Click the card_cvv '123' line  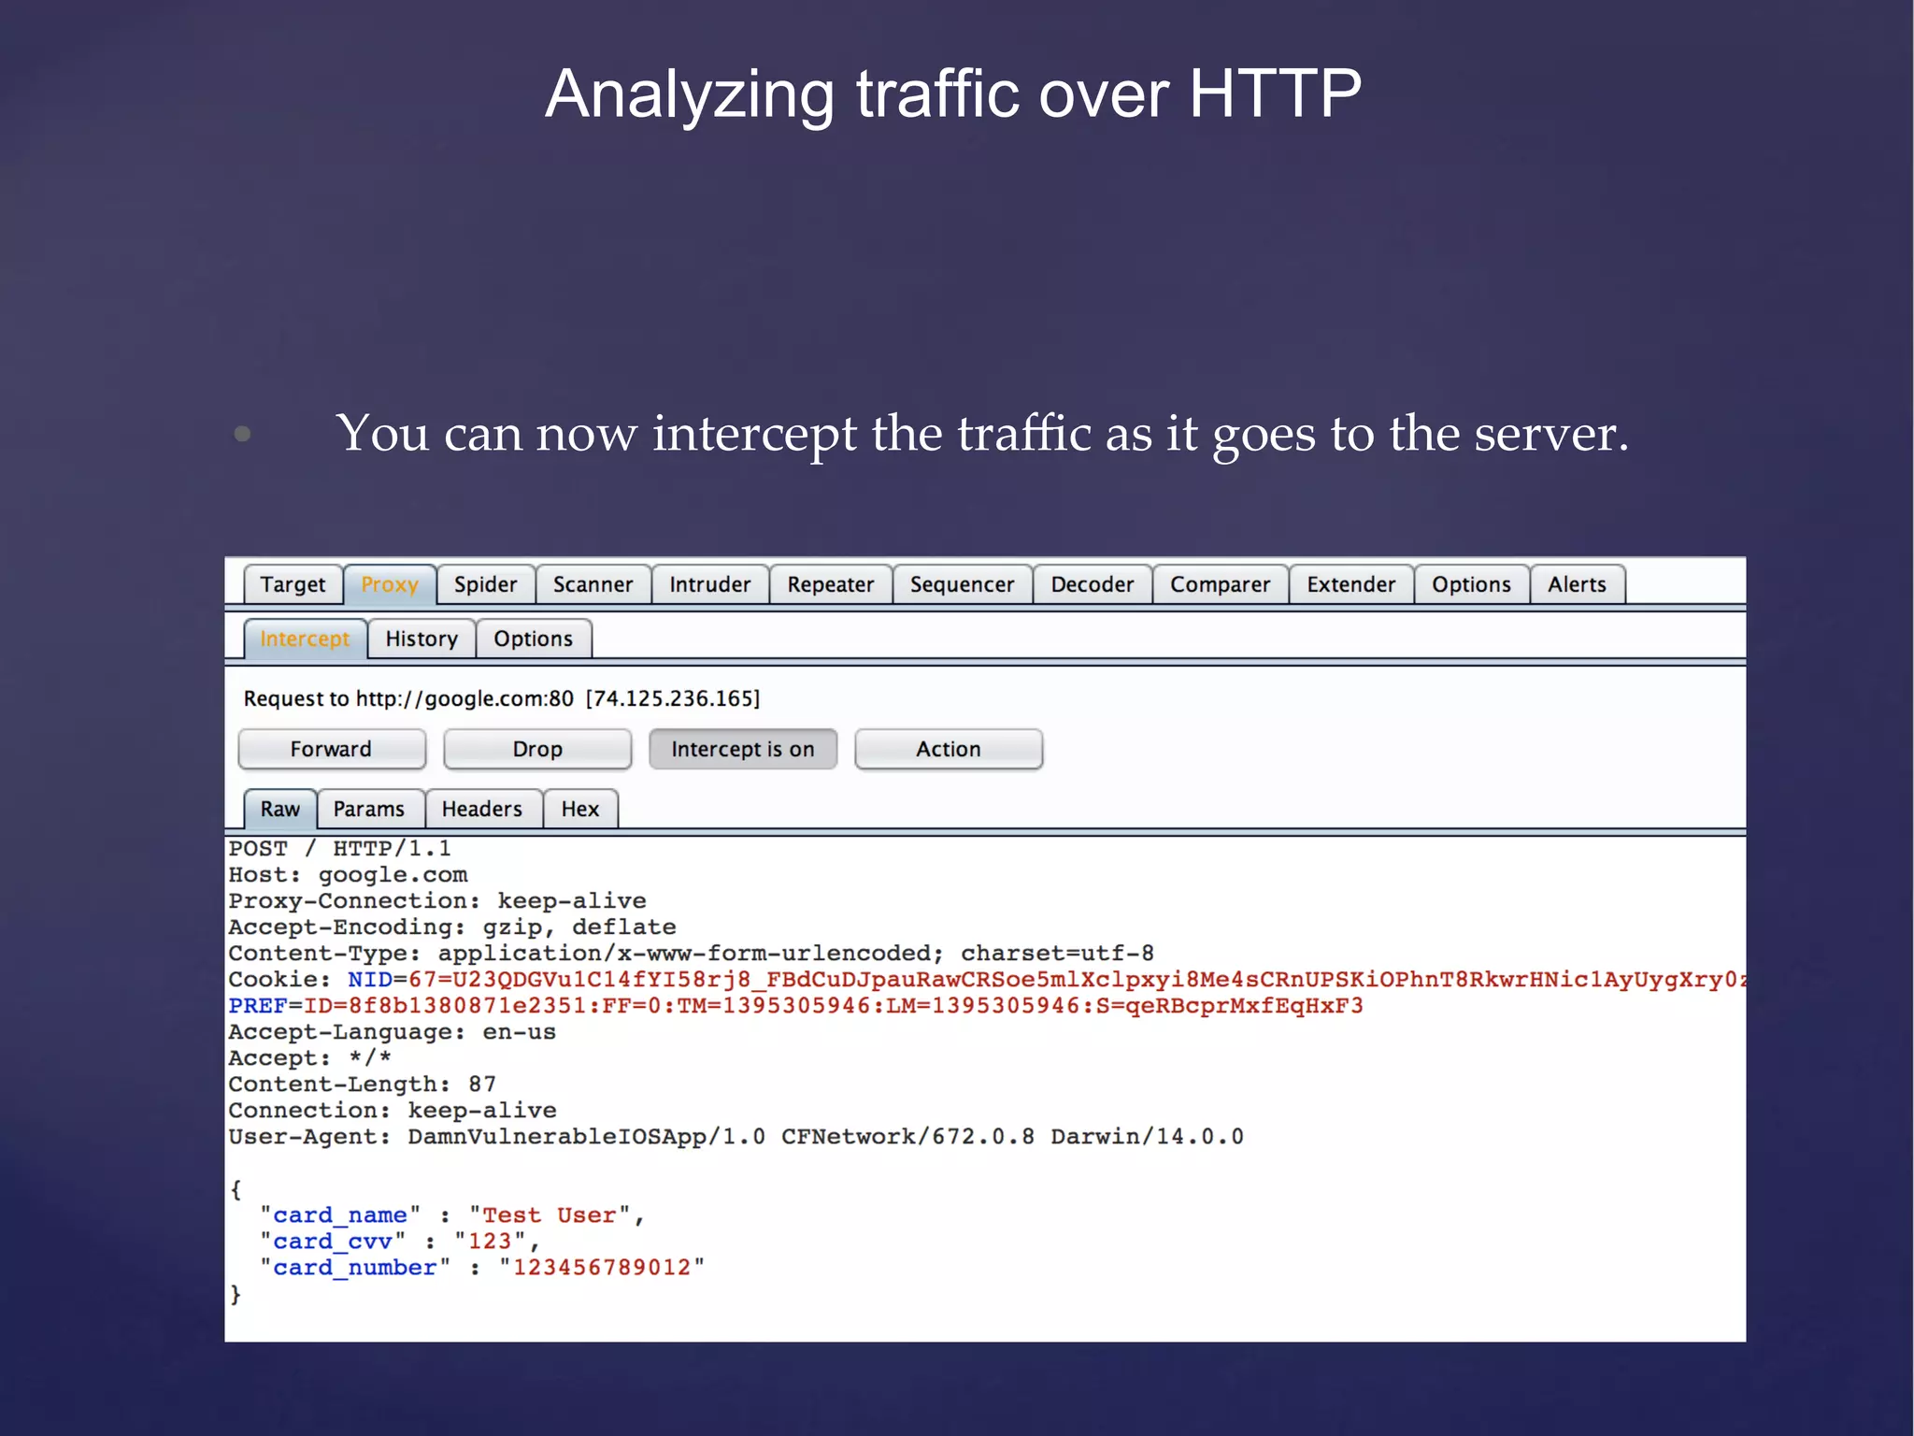[400, 1241]
